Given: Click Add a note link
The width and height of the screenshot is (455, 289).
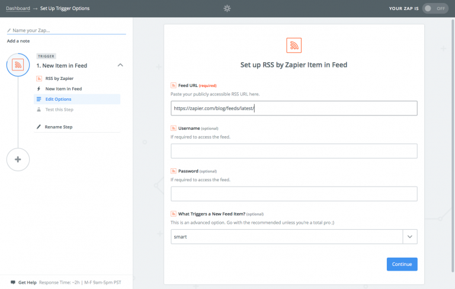Looking at the screenshot, I should pos(18,41).
